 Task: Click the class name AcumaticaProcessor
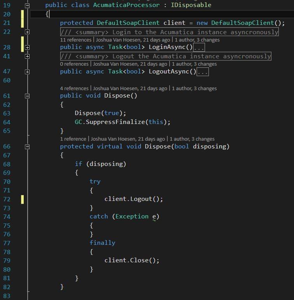(126, 5)
